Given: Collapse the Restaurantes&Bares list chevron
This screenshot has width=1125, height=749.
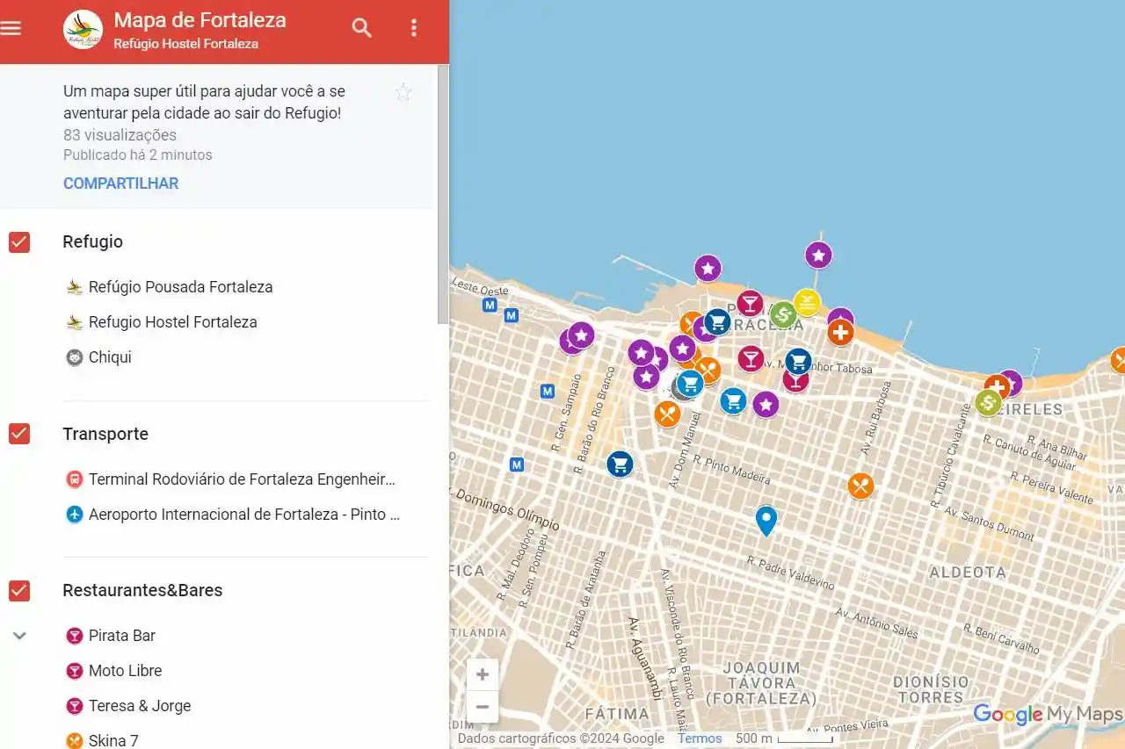Looking at the screenshot, I should [x=19, y=635].
